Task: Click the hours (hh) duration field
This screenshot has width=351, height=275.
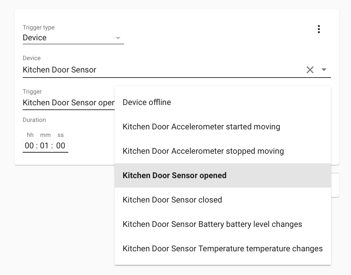Action: click(29, 146)
